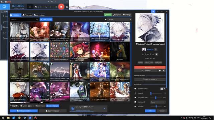Image resolution: width=214 pixels, height=120 pixels.
Task: Select the mountain clock wallpaper thumbnail
Action: [60, 72]
